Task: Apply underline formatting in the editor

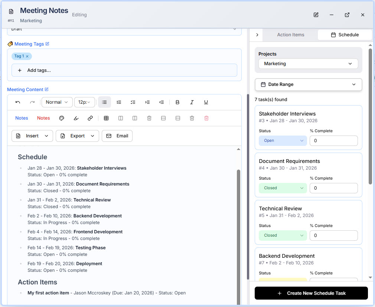Action: pyautogui.click(x=206, y=102)
